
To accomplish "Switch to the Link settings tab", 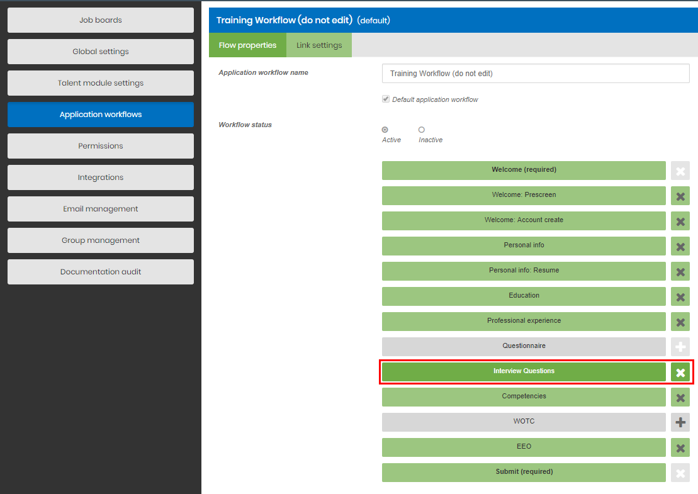I will tap(318, 45).
